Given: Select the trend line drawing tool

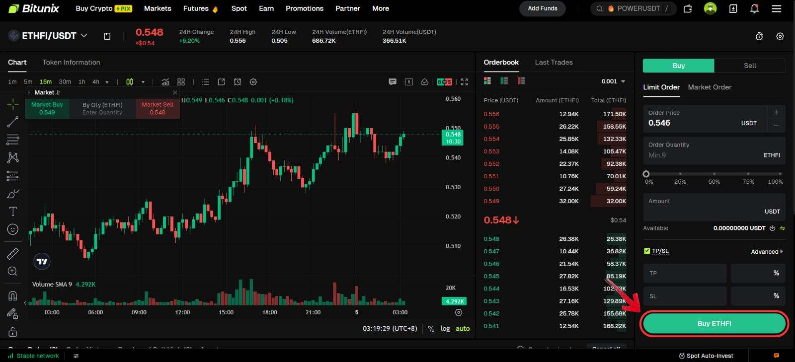Looking at the screenshot, I should 13,122.
